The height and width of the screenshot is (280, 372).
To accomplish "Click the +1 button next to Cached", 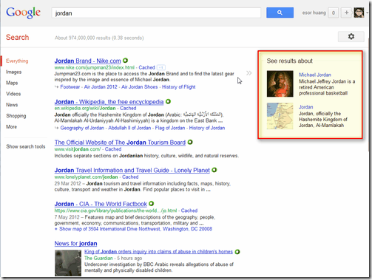I will pyautogui.click(x=161, y=67).
